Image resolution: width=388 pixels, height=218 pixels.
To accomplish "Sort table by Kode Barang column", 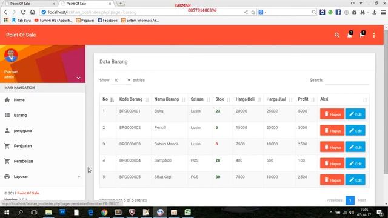I will (133, 99).
